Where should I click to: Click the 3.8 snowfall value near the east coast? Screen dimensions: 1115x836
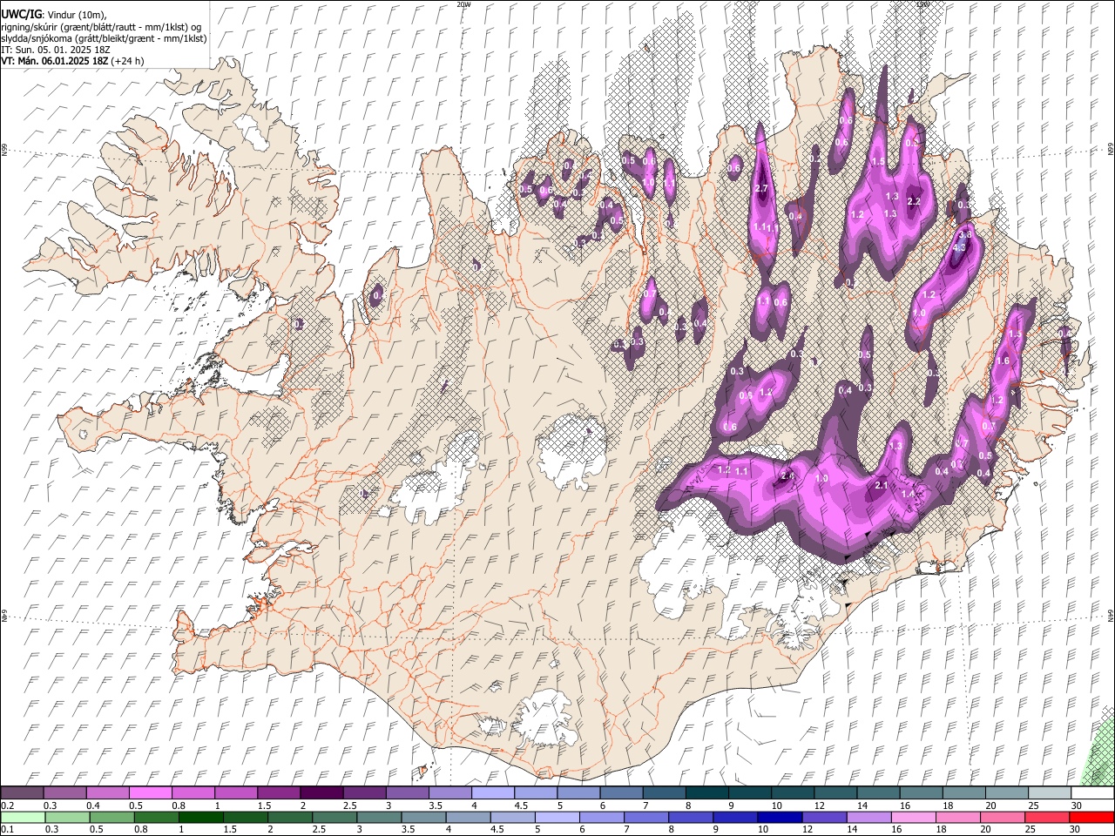pos(964,234)
